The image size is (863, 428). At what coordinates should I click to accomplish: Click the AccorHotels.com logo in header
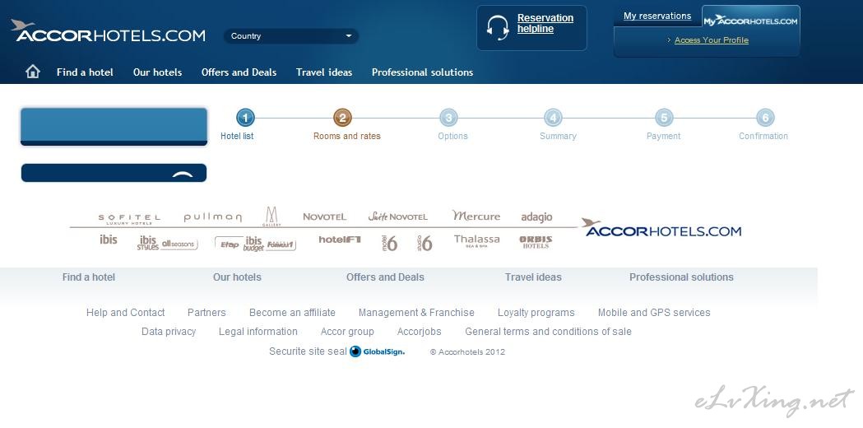[108, 31]
